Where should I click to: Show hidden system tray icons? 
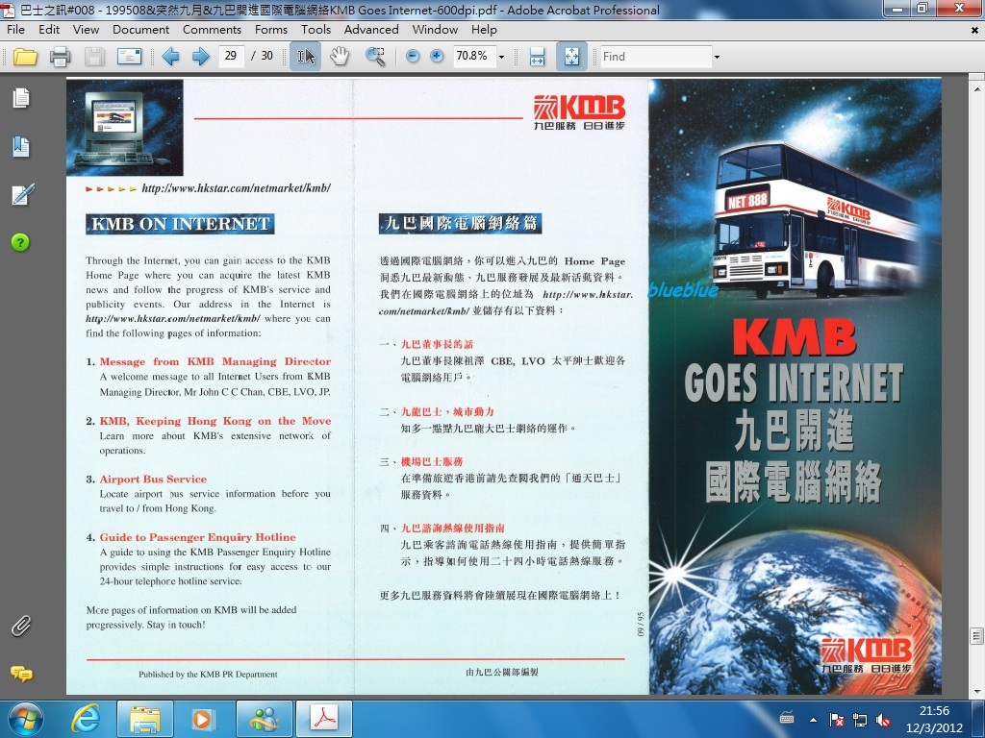(x=814, y=720)
